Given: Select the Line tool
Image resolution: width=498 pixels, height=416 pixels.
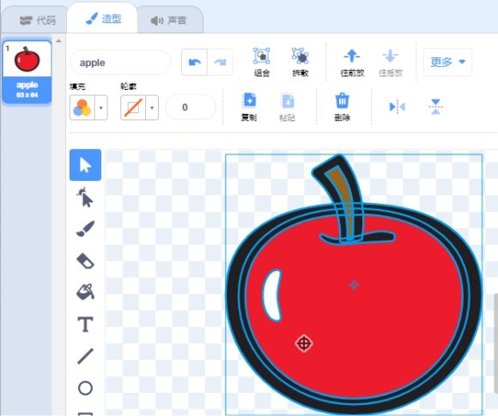Looking at the screenshot, I should pyautogui.click(x=85, y=356).
